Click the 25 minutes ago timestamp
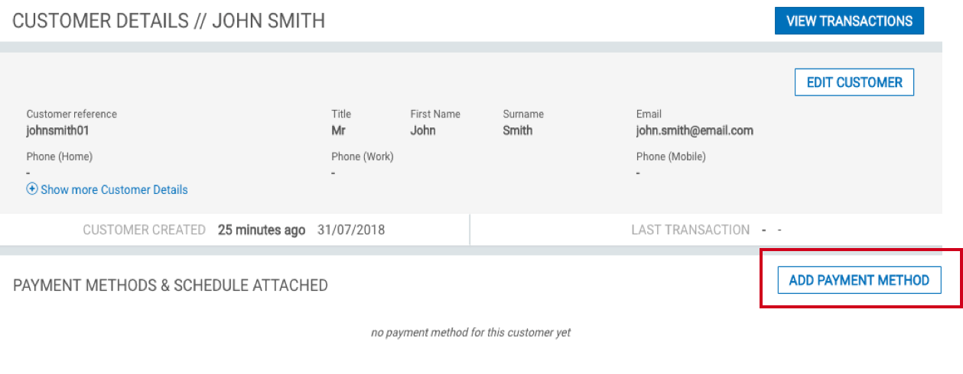This screenshot has width=963, height=374. pyautogui.click(x=262, y=230)
